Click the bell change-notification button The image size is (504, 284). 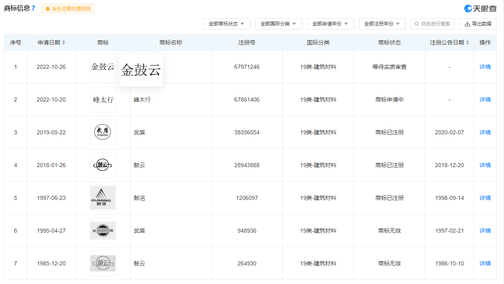coord(68,8)
